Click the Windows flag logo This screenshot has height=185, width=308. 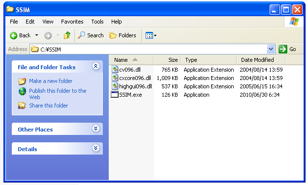[294, 22]
